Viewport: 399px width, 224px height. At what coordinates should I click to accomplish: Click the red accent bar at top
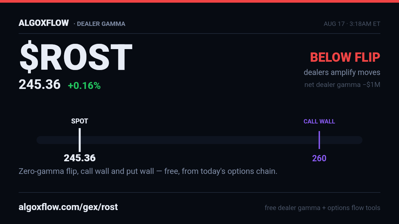pyautogui.click(x=199, y=1)
